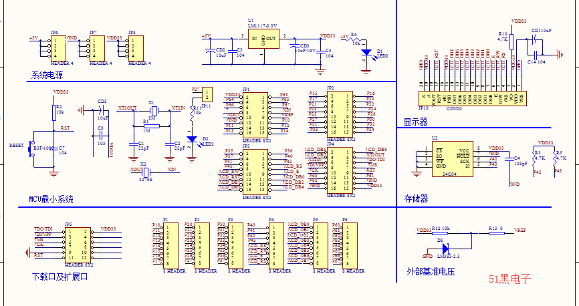
Task: Select capacitor C4 103pF
Action: [x=509, y=158]
